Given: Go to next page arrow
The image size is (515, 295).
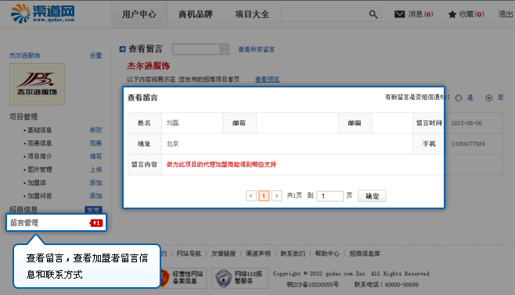Looking at the screenshot, I should (x=277, y=196).
